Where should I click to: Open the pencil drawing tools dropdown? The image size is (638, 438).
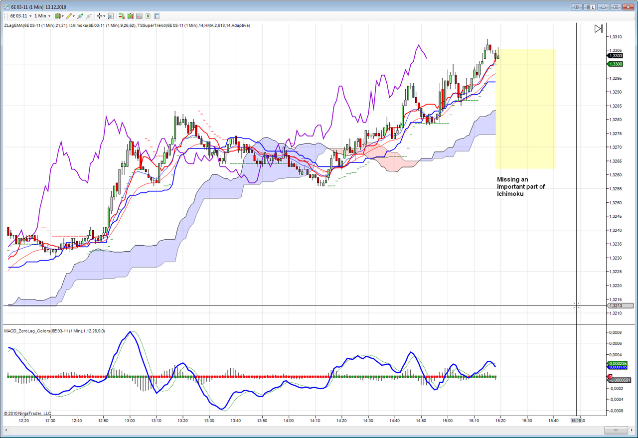click(x=71, y=16)
